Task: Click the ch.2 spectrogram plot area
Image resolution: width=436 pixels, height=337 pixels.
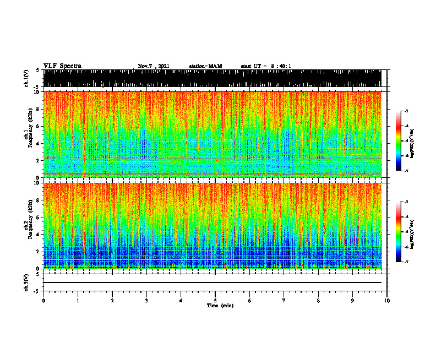Action: click(212, 226)
